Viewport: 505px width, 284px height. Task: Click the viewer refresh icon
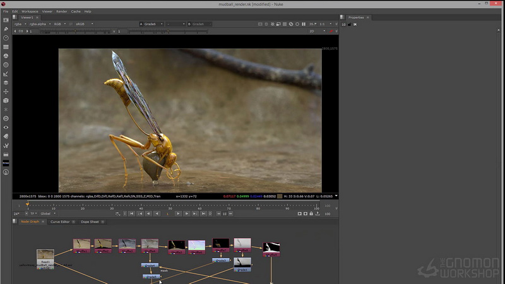pos(291,24)
